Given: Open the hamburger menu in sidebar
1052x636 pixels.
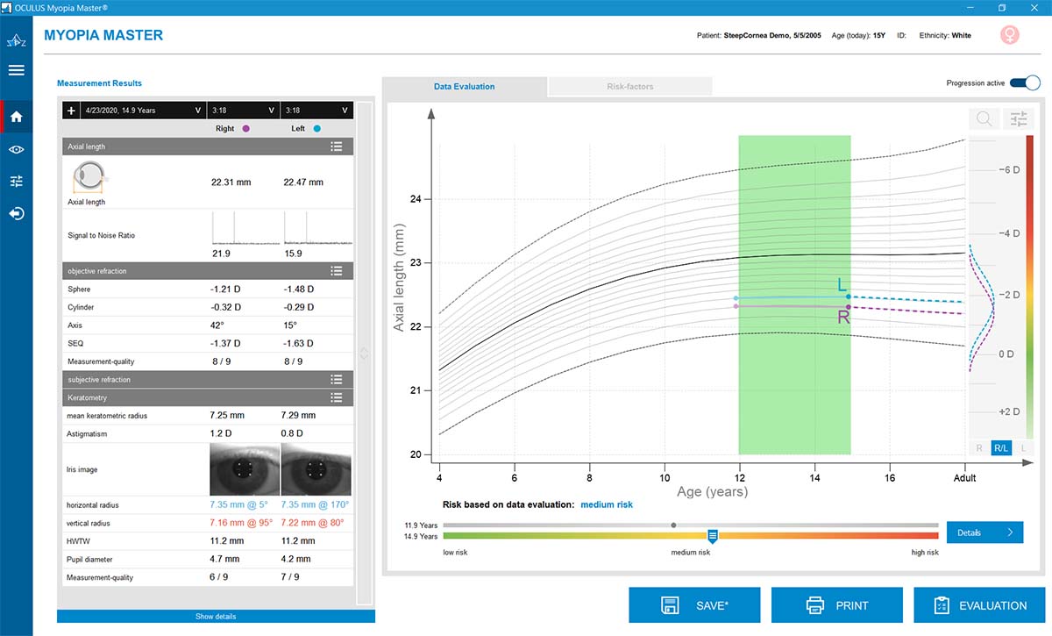Looking at the screenshot, I should tap(16, 69).
